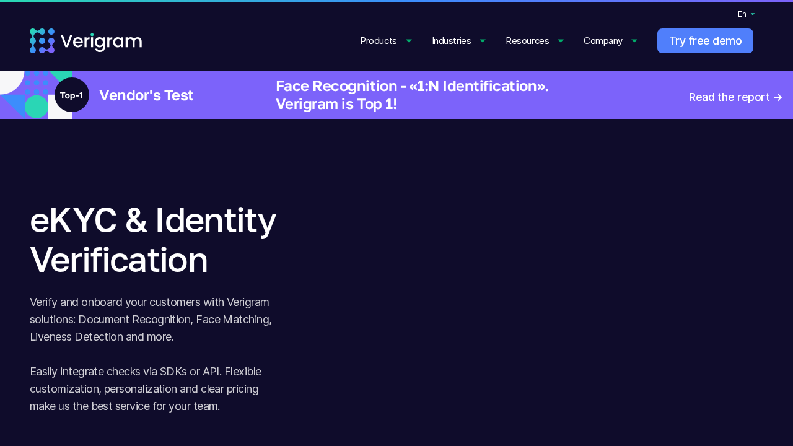Expand the Industries navigation menu
This screenshot has width=793, height=446.
451,40
